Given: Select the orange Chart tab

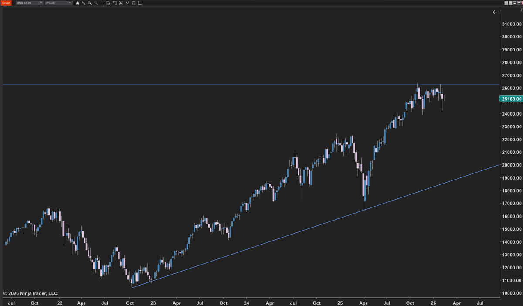Looking at the screenshot, I should [x=6, y=3].
